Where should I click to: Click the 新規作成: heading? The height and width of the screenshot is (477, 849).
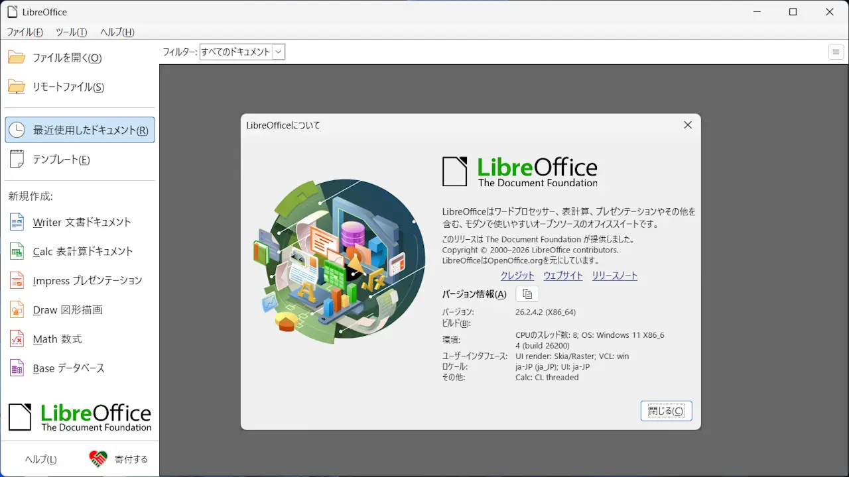coord(31,196)
